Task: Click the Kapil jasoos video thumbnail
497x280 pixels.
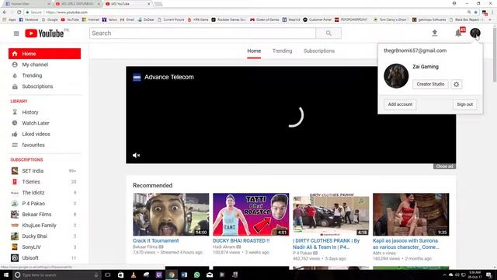Action: coord(411,215)
